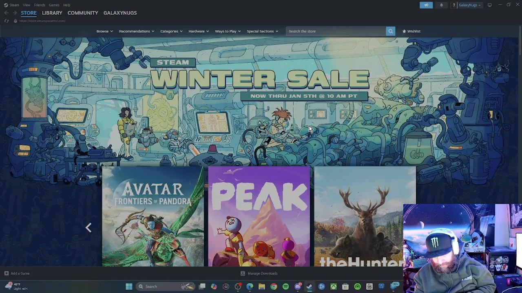Open the PEAK game card
The height and width of the screenshot is (293, 522).
[x=259, y=216]
